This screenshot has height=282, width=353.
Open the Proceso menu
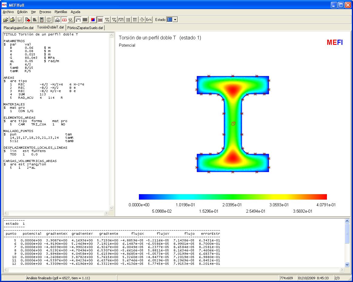coord(45,12)
